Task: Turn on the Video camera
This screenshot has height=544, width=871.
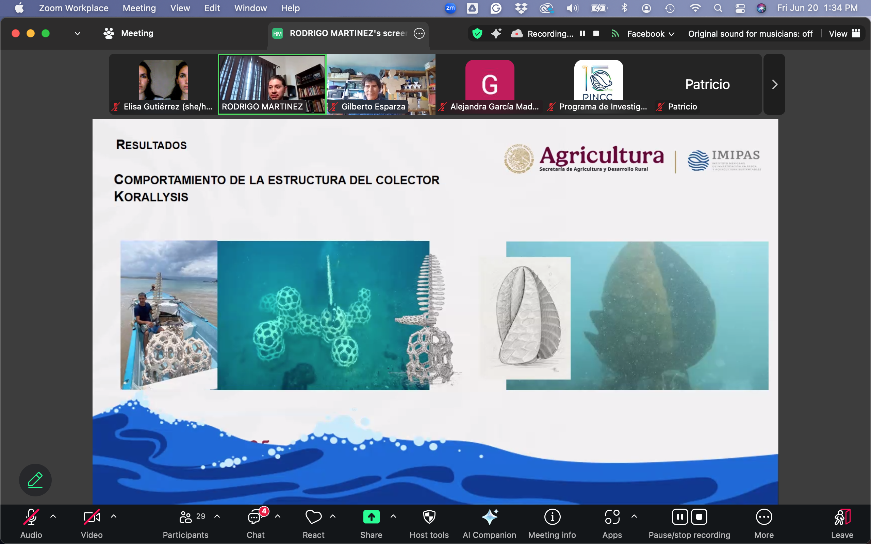Action: [x=92, y=517]
